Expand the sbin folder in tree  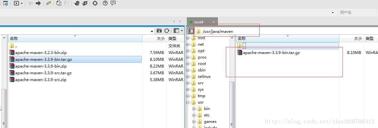pyautogui.click(x=188, y=70)
